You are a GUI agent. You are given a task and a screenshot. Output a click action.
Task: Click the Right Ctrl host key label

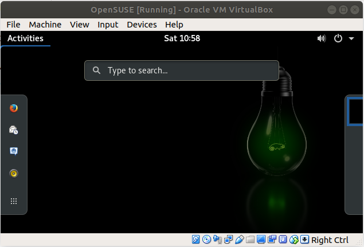point(330,240)
